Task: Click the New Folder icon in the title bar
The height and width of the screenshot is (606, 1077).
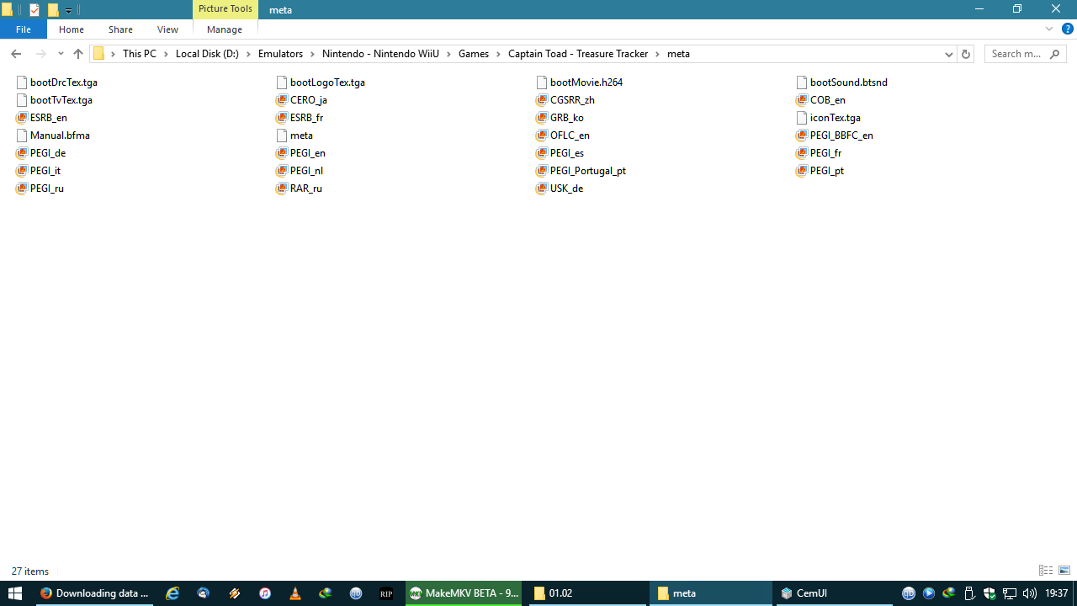Action: point(53,10)
